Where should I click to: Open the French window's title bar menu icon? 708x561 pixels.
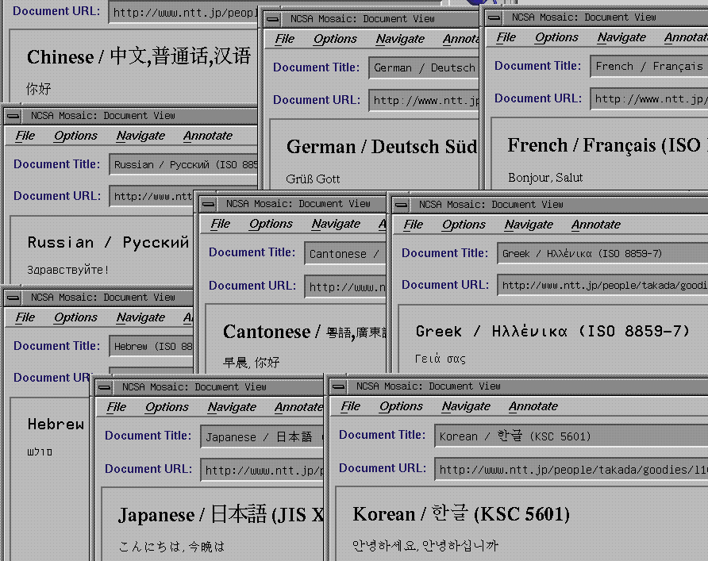pos(494,17)
